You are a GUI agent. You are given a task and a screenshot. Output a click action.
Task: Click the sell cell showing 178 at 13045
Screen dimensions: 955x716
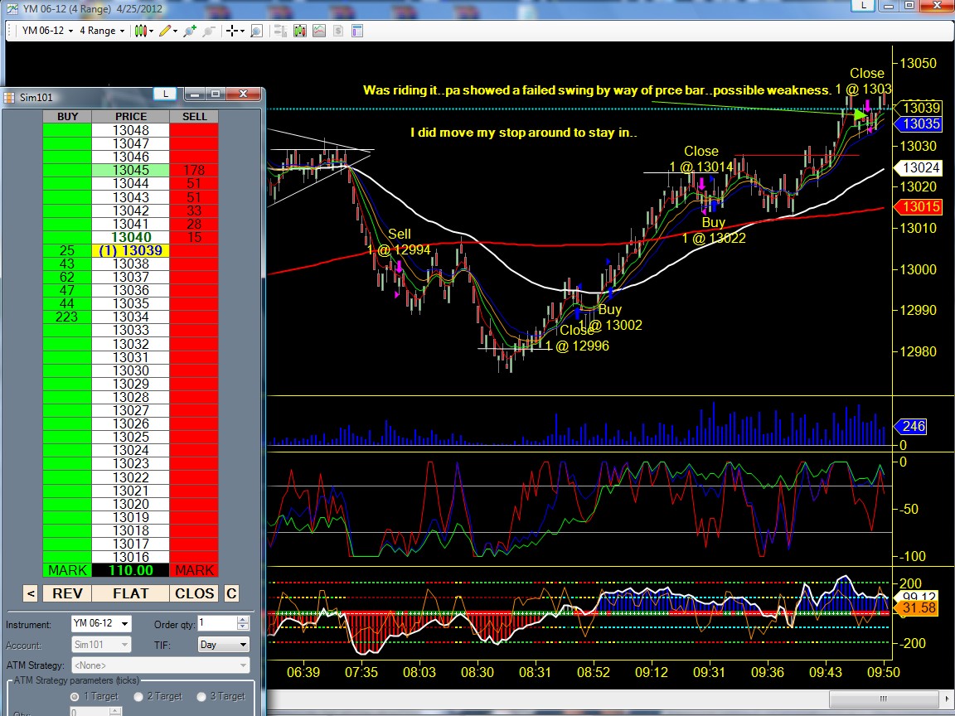coord(194,170)
